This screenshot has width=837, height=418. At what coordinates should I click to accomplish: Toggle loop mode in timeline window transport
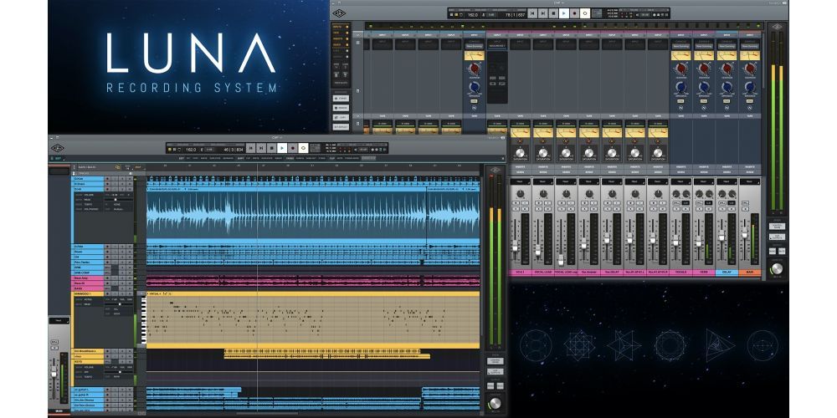(x=303, y=148)
